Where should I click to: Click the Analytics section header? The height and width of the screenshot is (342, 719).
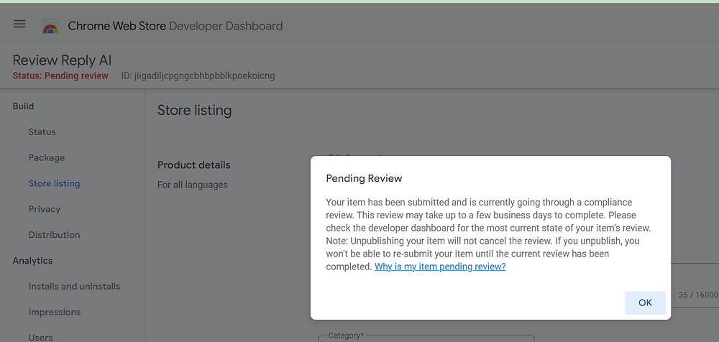[x=32, y=261]
